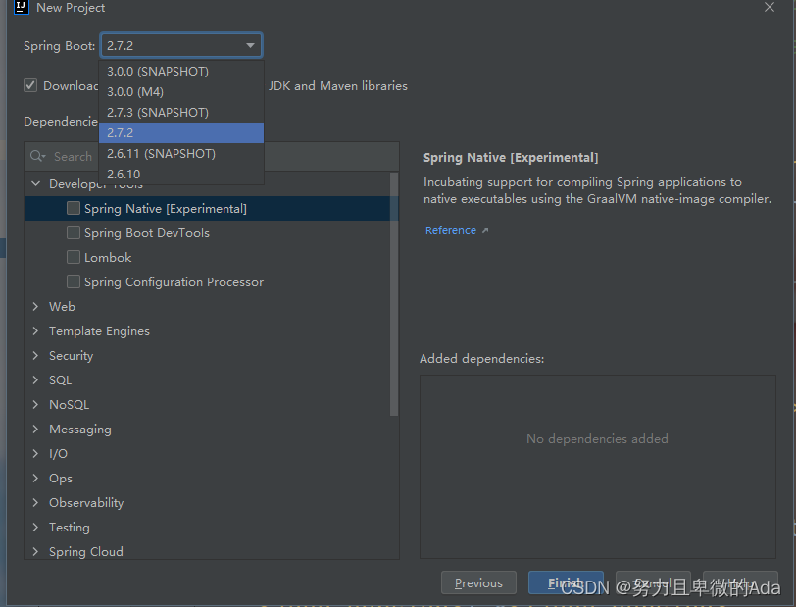Expand the I/O category

[x=35, y=454]
